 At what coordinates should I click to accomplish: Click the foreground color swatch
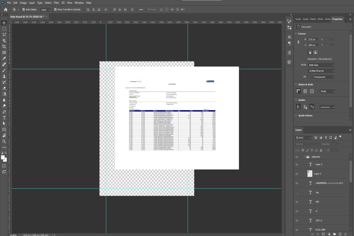3,158
